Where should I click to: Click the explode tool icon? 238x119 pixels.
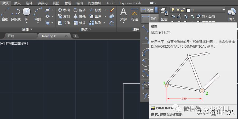click(112, 16)
